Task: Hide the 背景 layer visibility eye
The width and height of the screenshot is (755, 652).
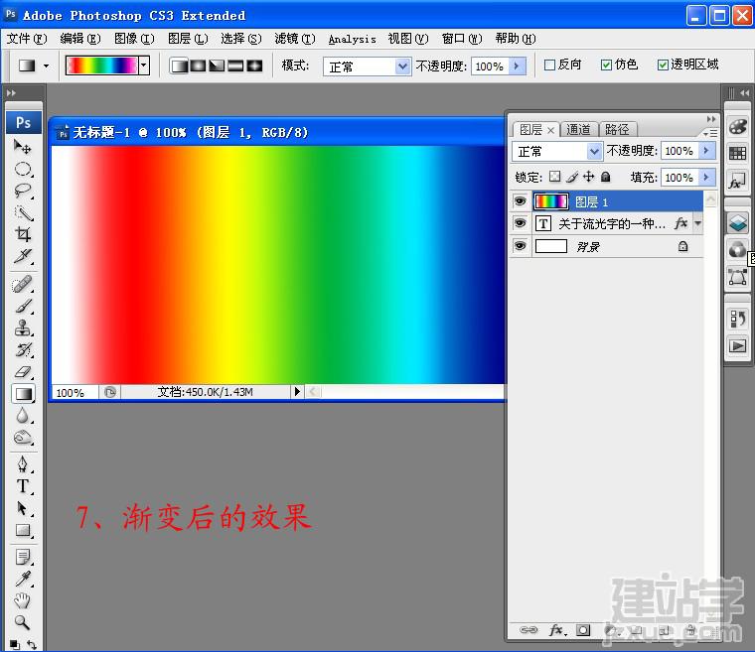Action: (520, 246)
